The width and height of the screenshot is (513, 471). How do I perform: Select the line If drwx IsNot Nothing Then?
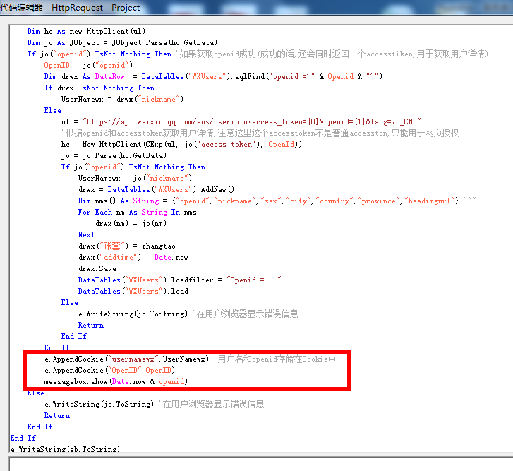99,88
